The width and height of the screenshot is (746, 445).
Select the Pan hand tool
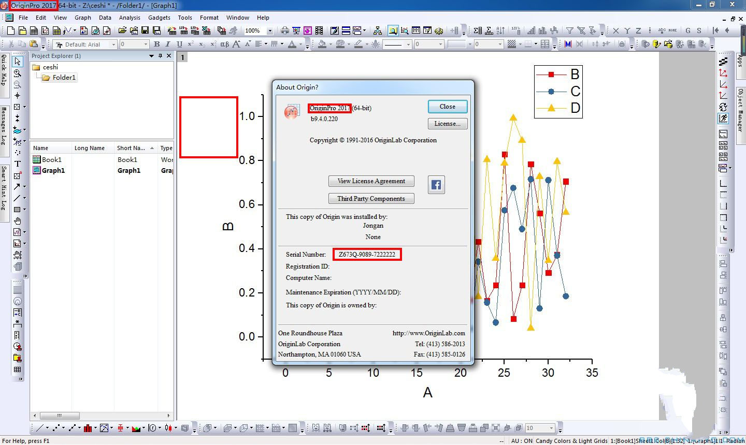[x=17, y=221]
